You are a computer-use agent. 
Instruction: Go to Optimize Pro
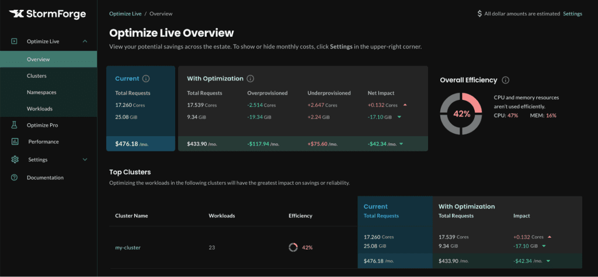click(42, 125)
